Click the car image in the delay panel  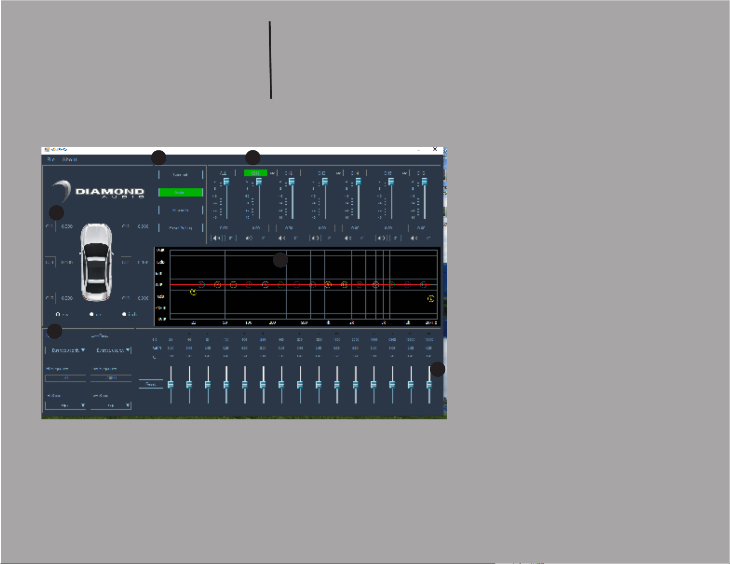tap(96, 262)
